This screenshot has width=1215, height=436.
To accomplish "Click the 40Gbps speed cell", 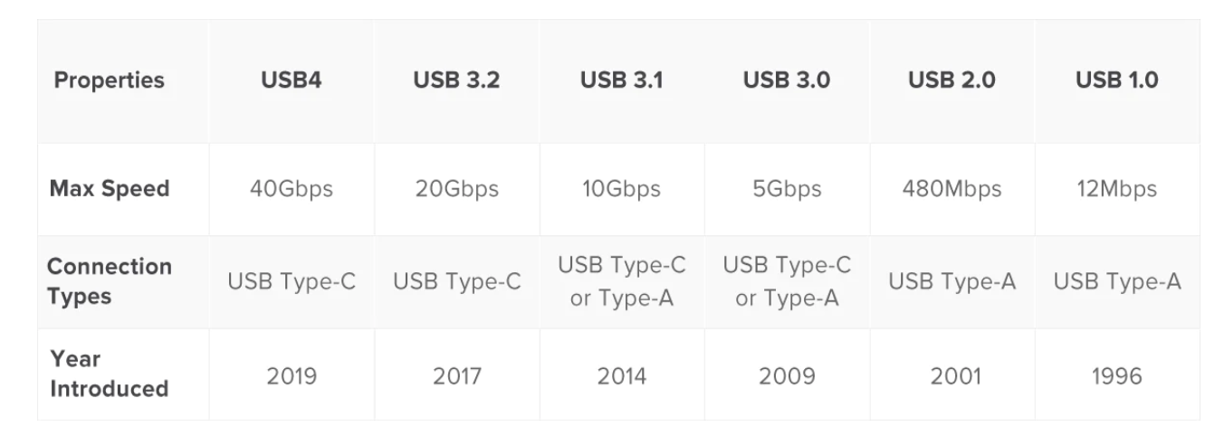I will (292, 190).
